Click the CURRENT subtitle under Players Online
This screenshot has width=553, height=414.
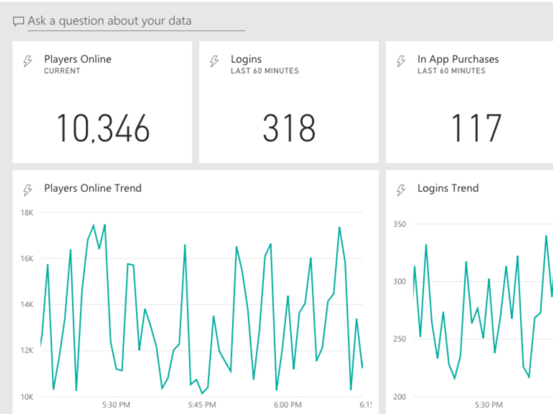point(61,71)
